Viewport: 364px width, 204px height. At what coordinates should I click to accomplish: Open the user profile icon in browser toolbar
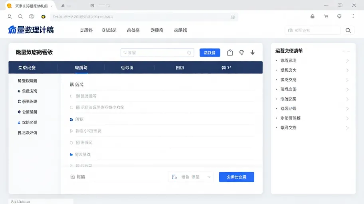coord(10,16)
